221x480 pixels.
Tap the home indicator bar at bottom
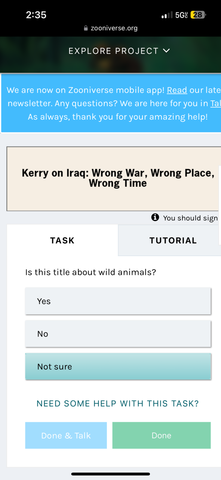pyautogui.click(x=111, y=474)
